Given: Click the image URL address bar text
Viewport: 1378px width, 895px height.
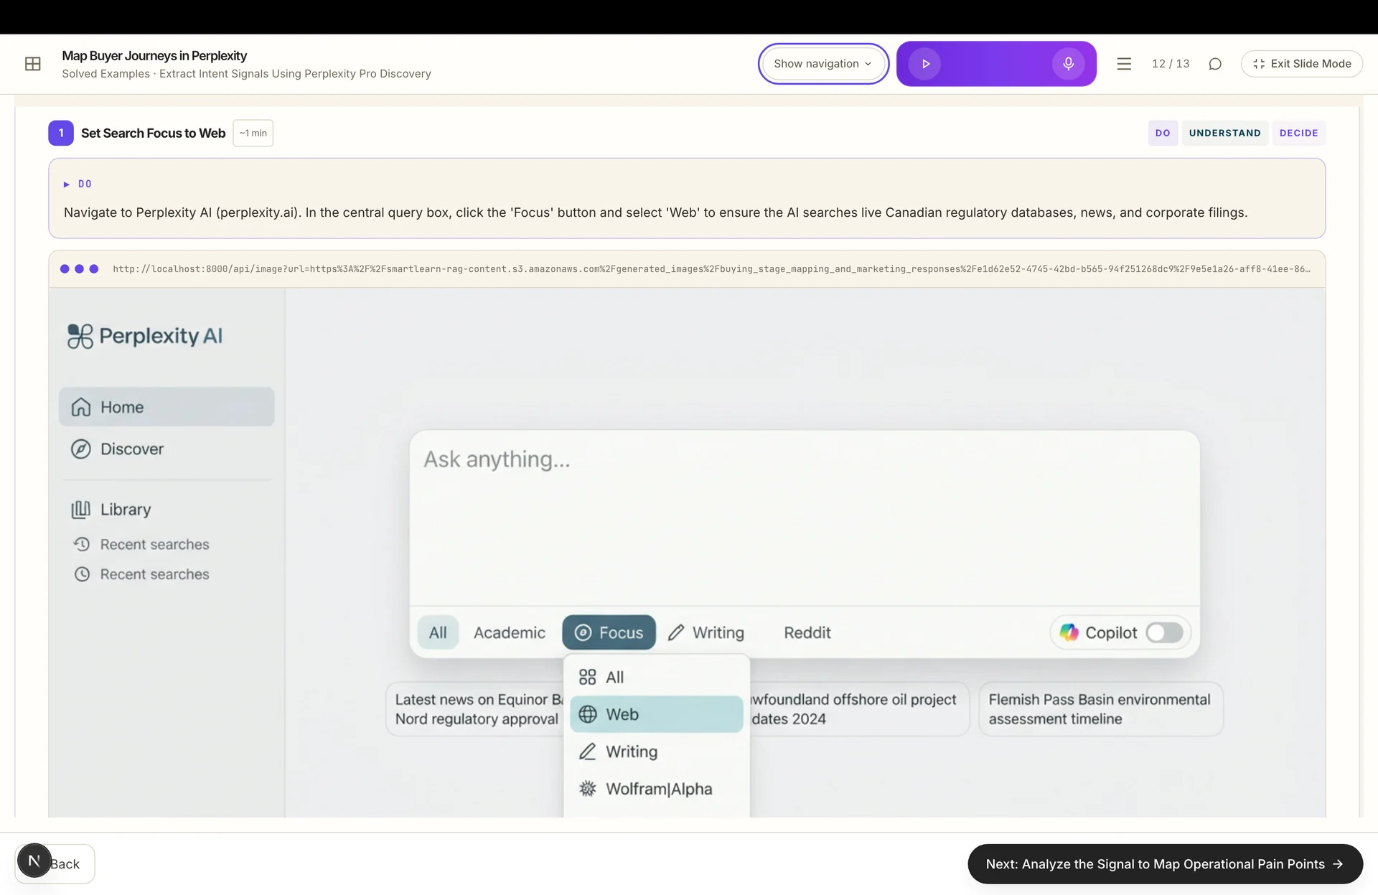Looking at the screenshot, I should (x=711, y=269).
